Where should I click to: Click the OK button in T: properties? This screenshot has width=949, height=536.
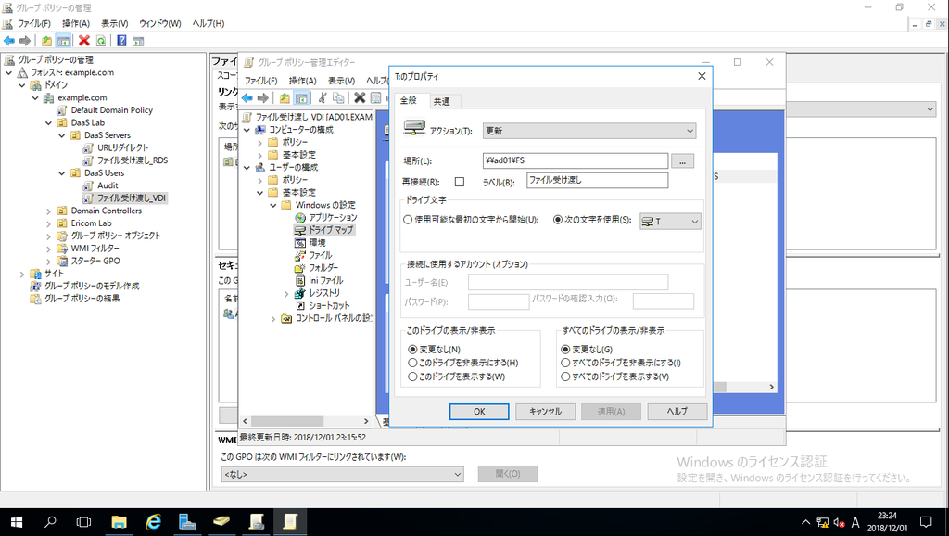pos(479,411)
